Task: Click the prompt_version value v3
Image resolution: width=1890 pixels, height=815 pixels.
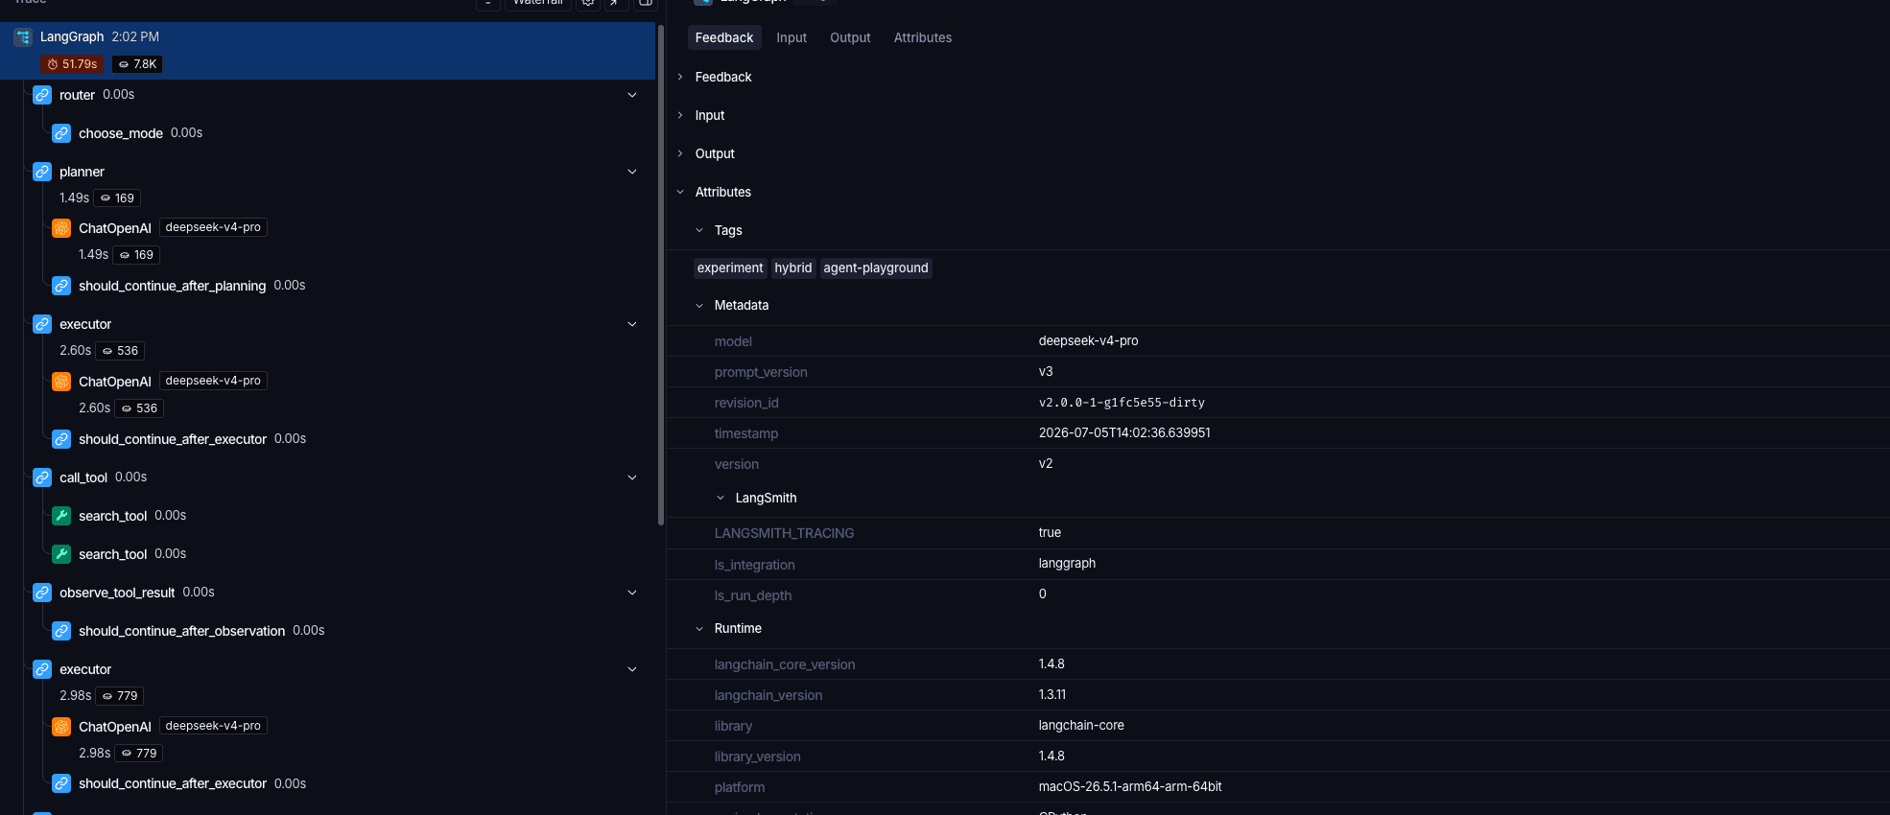Action: [x=1046, y=372]
